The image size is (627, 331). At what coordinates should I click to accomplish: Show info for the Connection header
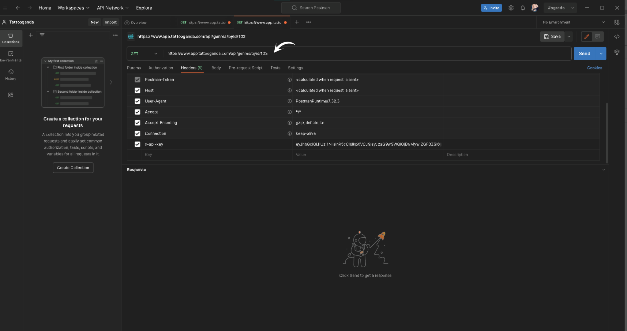tap(289, 134)
